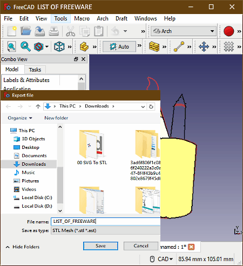Click the Auto working plane button
Viewport: 243px width, 266px height.
[x=119, y=46]
